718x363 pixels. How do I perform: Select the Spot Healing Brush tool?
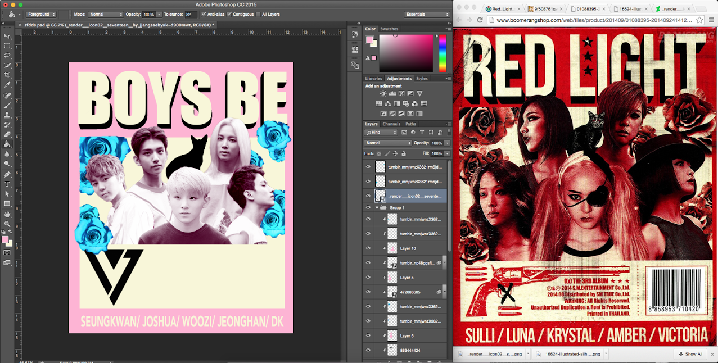pos(7,96)
